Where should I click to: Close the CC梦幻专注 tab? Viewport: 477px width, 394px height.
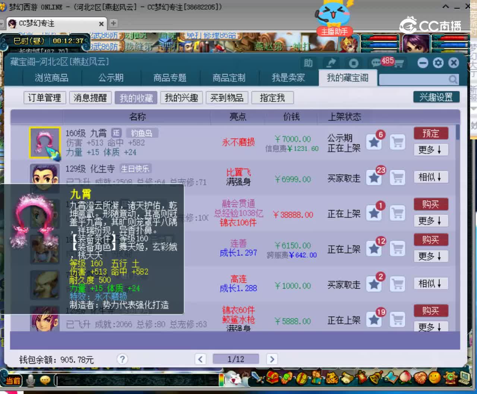(x=101, y=24)
